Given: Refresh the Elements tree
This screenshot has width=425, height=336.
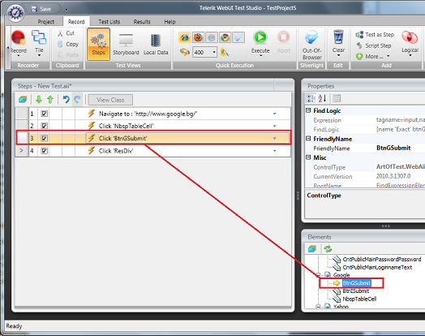Looking at the screenshot, I should 328,248.
